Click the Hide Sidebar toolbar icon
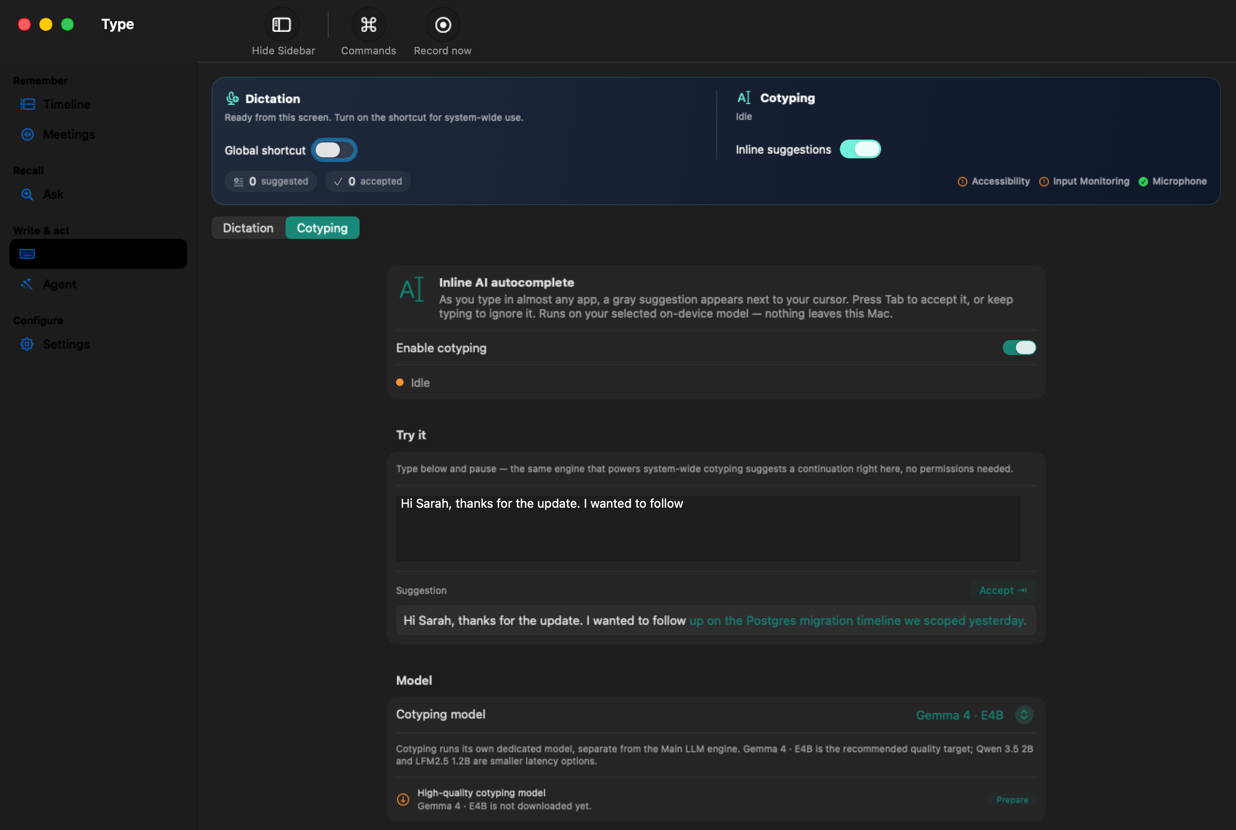 tap(281, 24)
